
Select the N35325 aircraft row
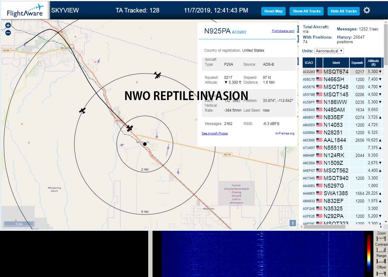click(x=342, y=209)
